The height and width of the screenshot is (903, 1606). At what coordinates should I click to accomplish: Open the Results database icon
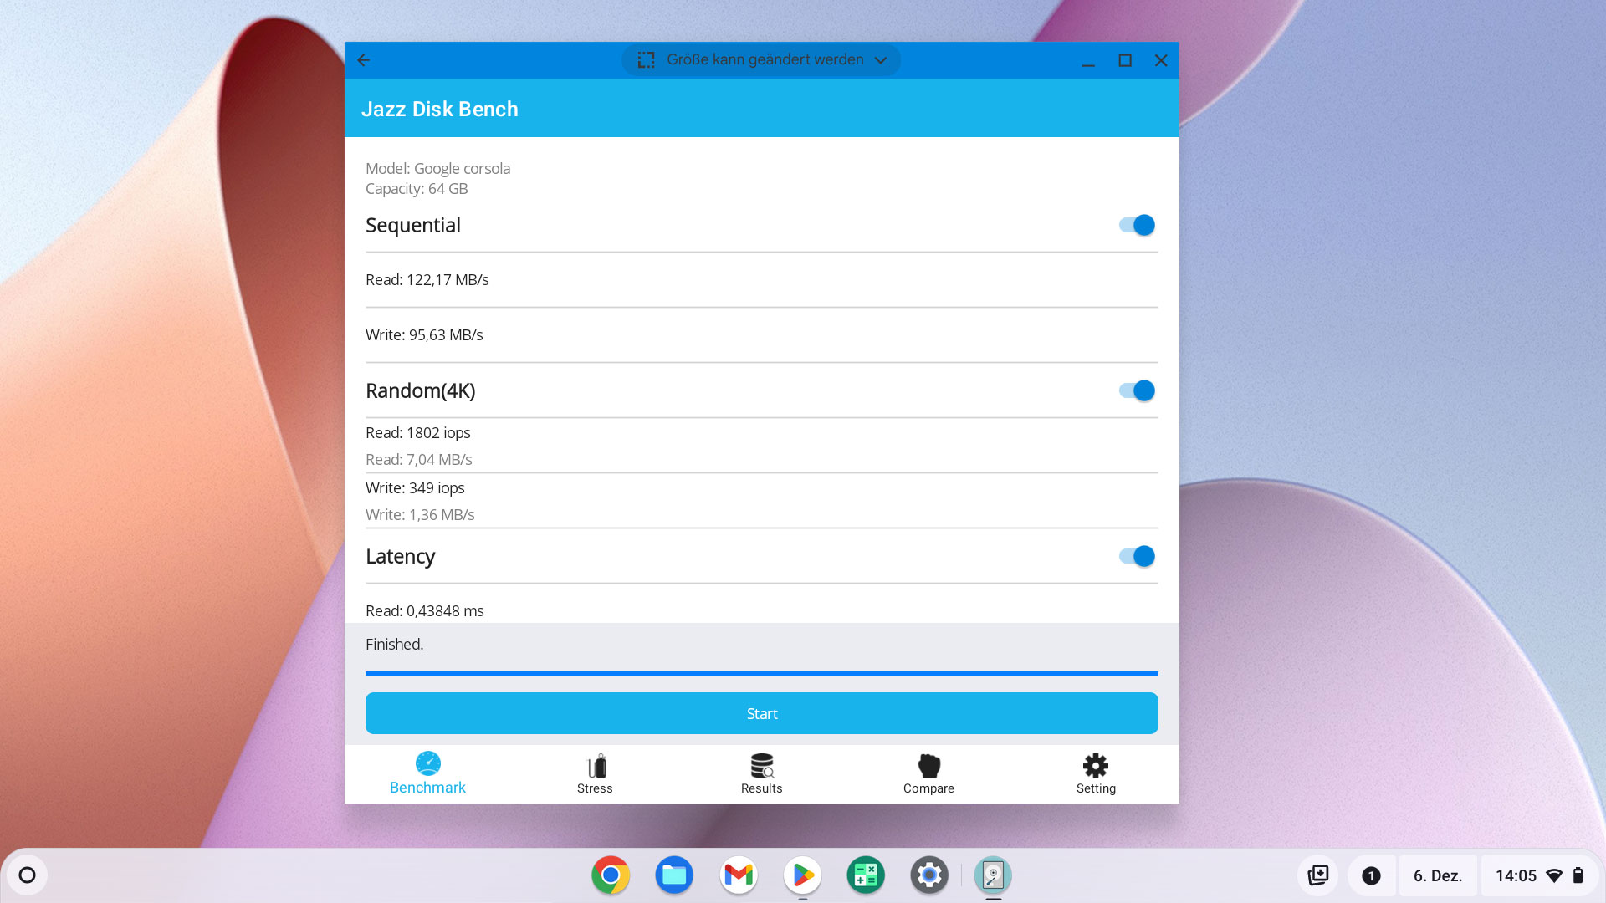click(762, 766)
